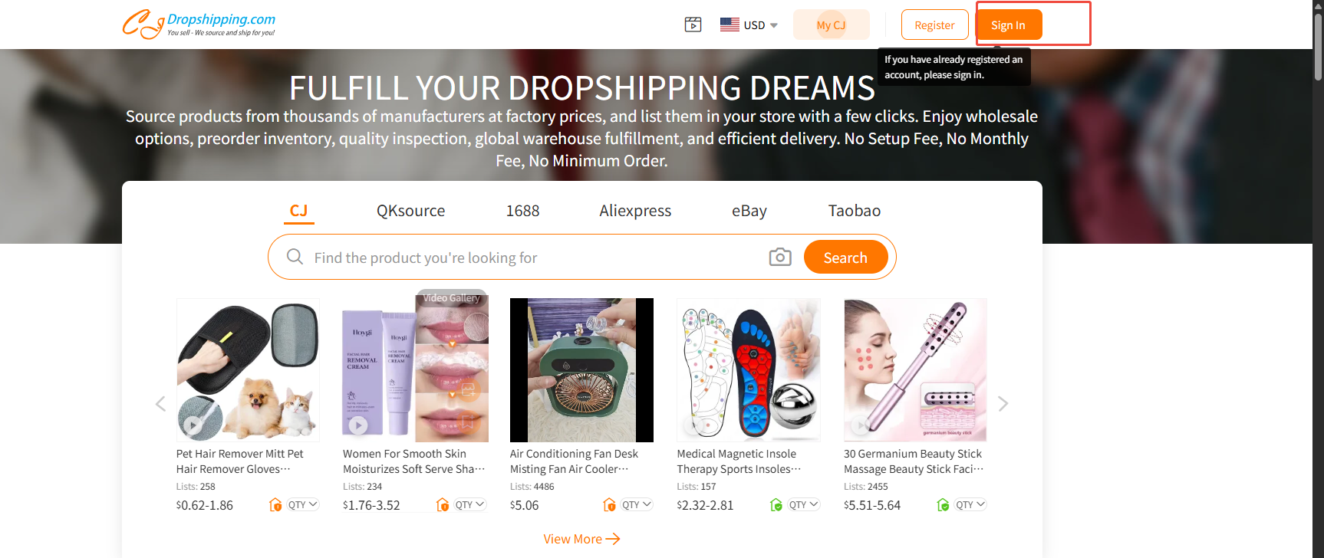1324x558 pixels.
Task: Focus the product search input field
Action: (537, 258)
